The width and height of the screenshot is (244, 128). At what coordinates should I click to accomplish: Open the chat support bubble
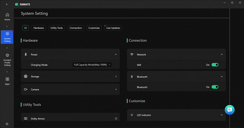(x=229, y=110)
